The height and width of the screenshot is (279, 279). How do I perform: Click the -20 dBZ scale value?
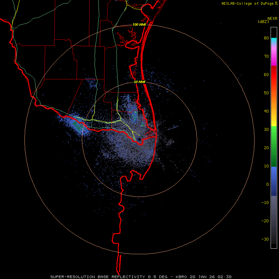[x=265, y=221]
